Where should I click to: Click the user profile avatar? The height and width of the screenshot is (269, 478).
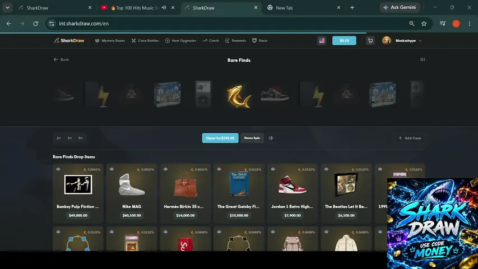point(386,40)
